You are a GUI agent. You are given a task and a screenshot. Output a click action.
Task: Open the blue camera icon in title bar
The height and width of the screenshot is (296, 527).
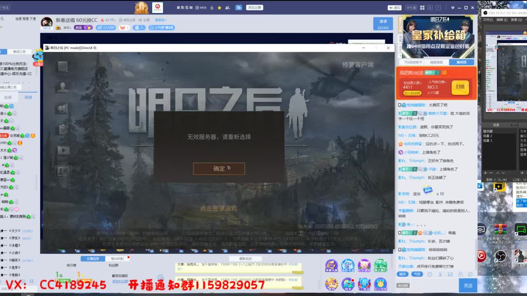click(238, 7)
